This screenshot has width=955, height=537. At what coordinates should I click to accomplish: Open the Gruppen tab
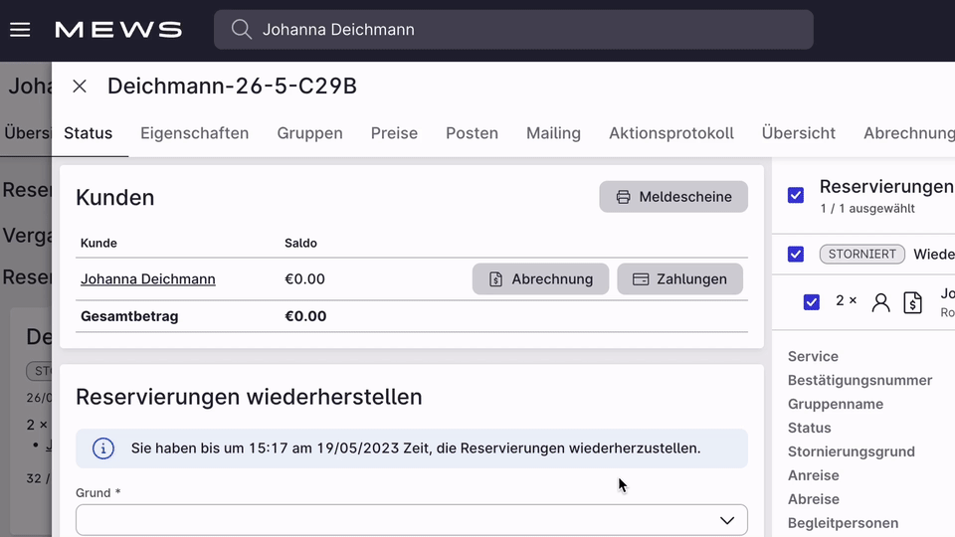(309, 132)
